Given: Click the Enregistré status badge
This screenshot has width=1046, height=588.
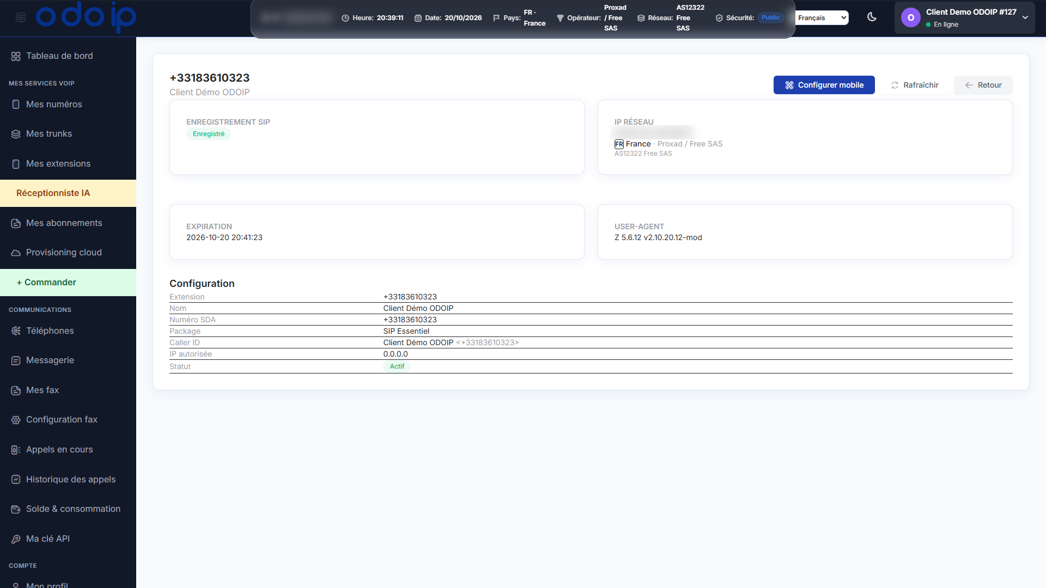Looking at the screenshot, I should coord(209,134).
